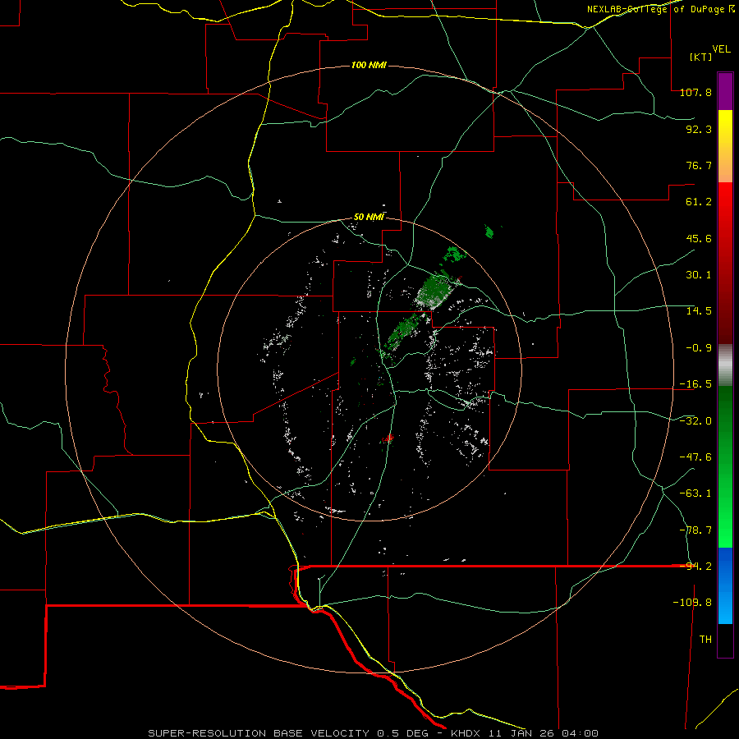Click the 100 NMI range ring label
This screenshot has width=739, height=739.
[369, 65]
